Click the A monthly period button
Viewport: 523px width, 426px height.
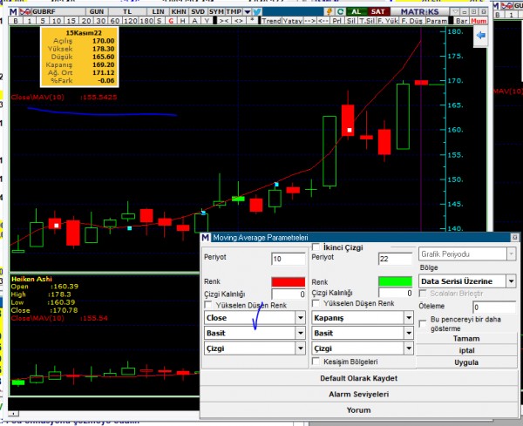194,21
